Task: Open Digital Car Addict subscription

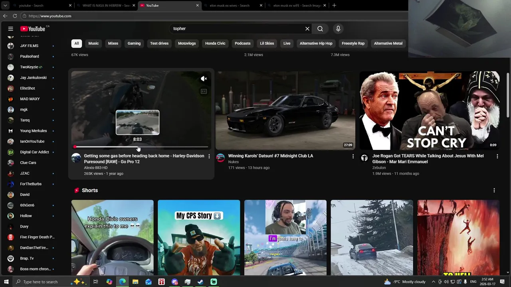Action: click(x=31, y=152)
